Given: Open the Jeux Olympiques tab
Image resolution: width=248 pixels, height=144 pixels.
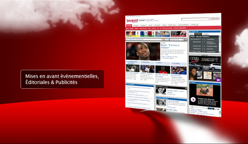Looking at the screenshot, I should pos(183,25).
